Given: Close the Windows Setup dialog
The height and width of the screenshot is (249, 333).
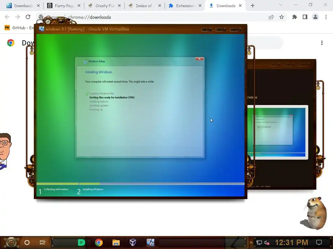Looking at the screenshot, I should [199, 59].
